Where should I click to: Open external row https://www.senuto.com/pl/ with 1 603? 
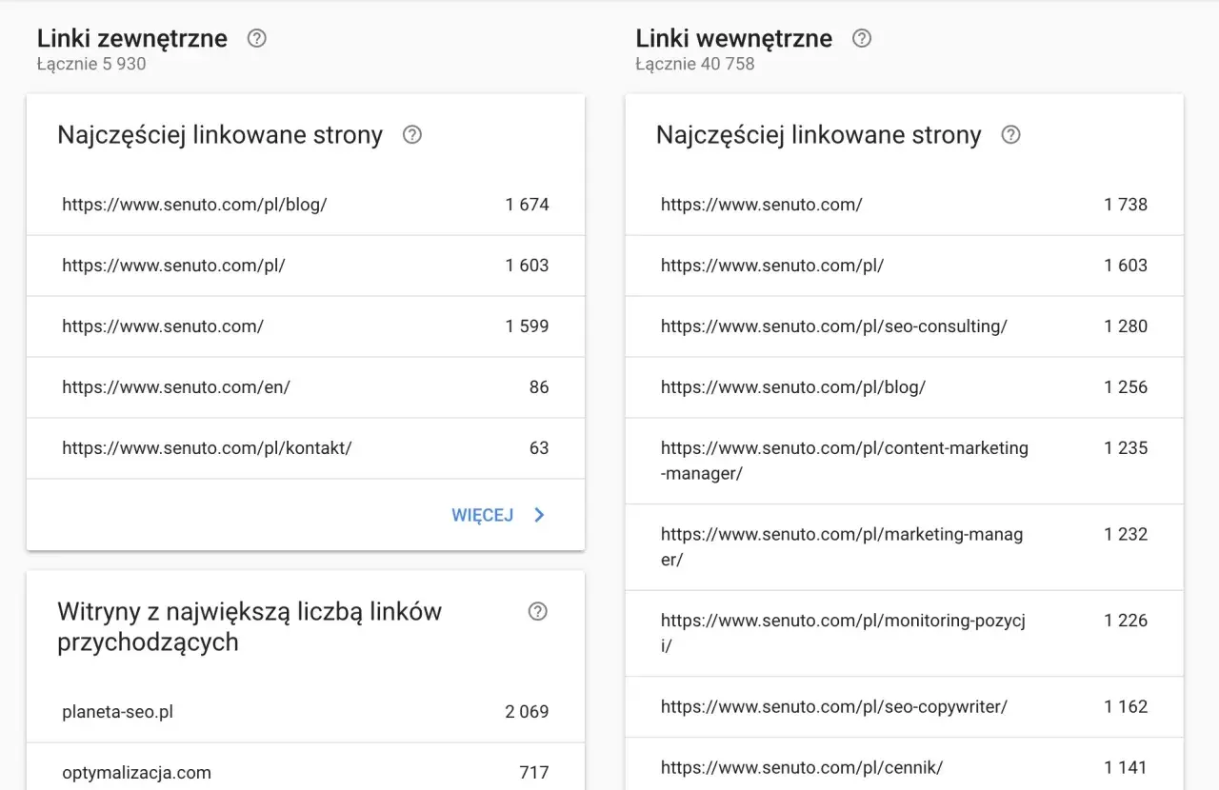pos(306,266)
